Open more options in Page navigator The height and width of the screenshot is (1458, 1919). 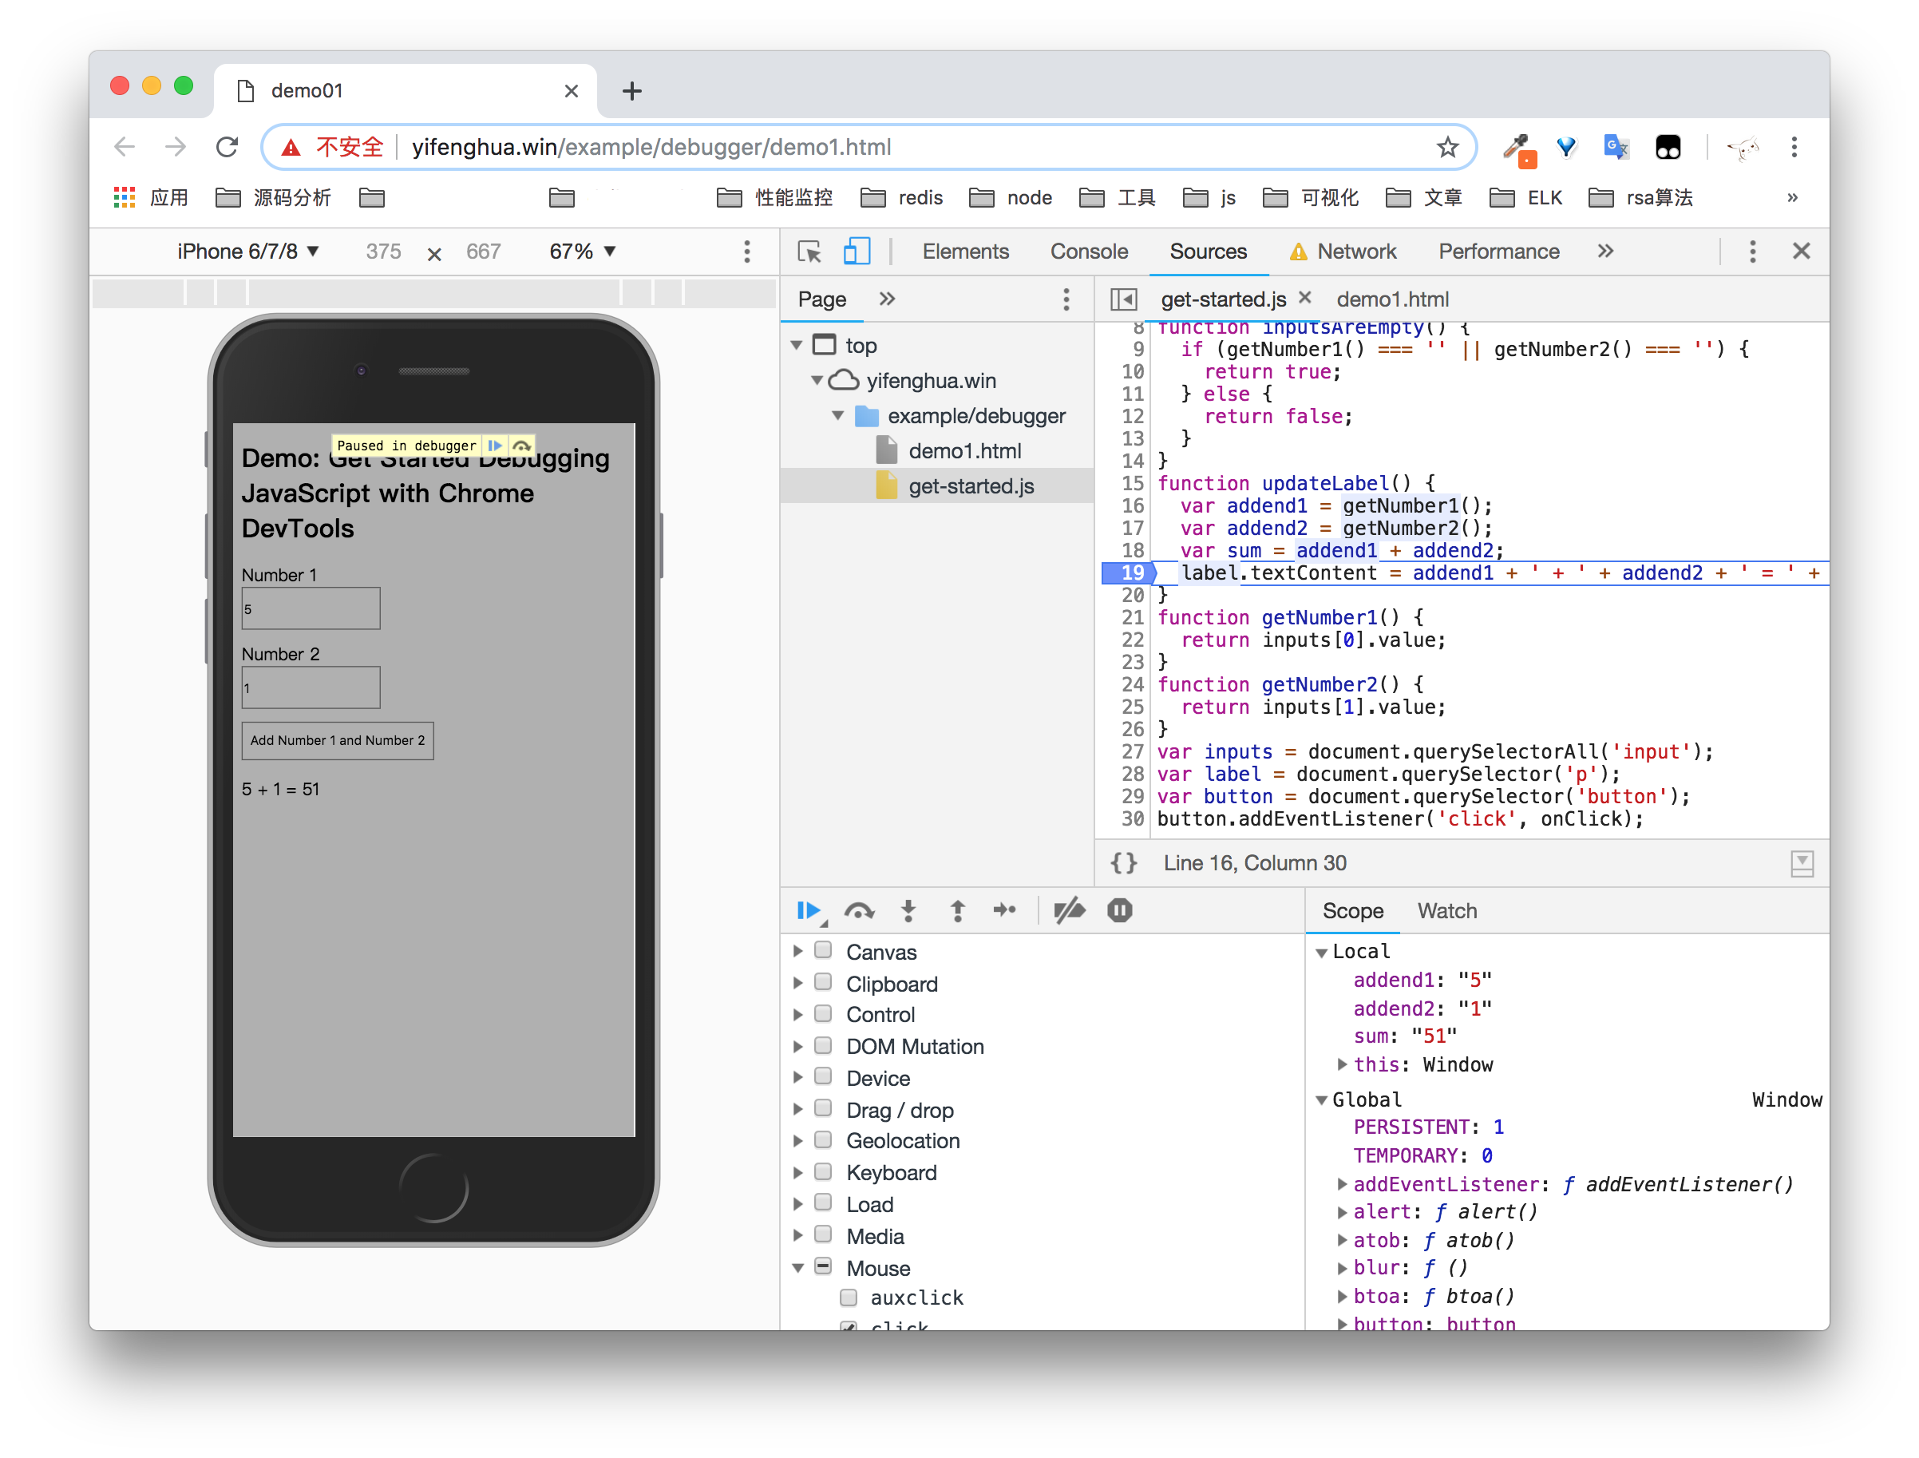[1066, 299]
